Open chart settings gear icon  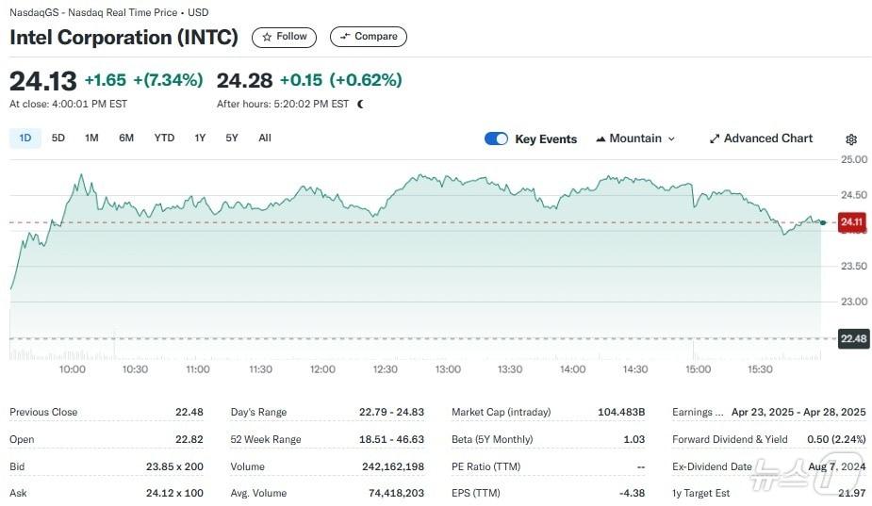851,139
